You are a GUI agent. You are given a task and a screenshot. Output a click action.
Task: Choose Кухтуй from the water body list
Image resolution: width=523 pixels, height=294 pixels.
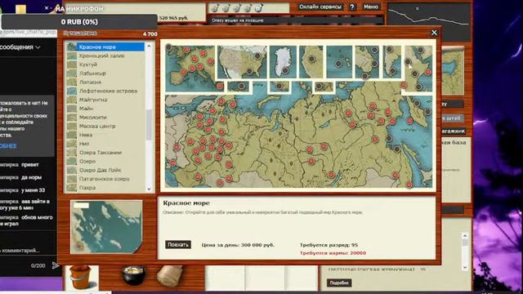click(105, 65)
